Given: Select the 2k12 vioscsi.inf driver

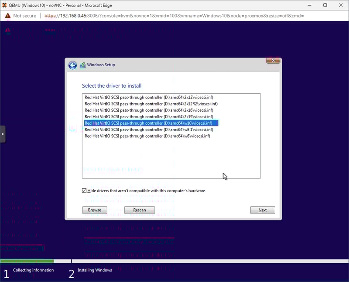Looking at the screenshot, I should pyautogui.click(x=149, y=97).
